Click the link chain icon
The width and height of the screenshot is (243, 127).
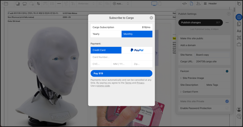107,4
